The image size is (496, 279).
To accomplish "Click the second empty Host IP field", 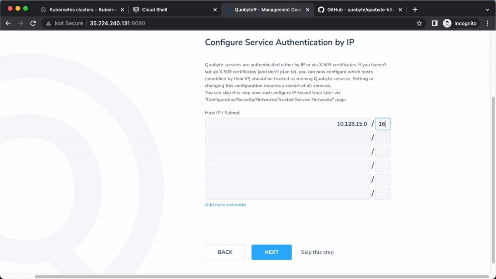I will click(x=288, y=138).
